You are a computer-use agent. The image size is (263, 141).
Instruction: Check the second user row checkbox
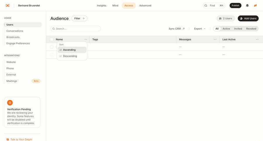point(52,54)
